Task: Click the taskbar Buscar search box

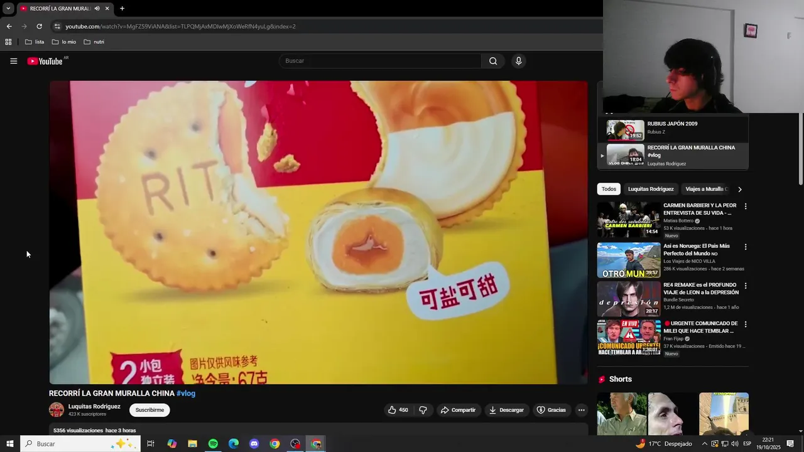Action: pos(80,444)
